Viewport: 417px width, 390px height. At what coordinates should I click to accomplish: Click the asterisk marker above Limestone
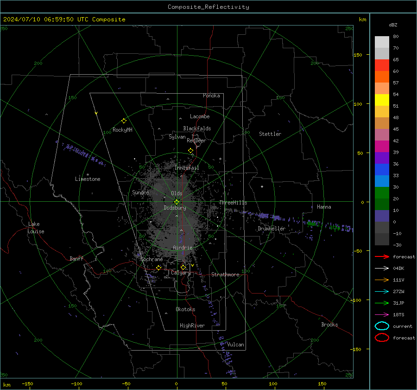[x=88, y=175]
